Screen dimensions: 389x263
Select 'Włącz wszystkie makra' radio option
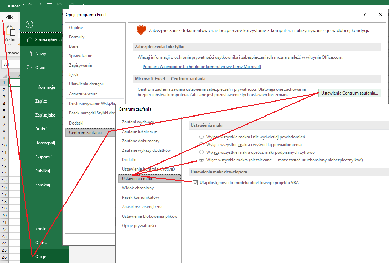pos(201,160)
